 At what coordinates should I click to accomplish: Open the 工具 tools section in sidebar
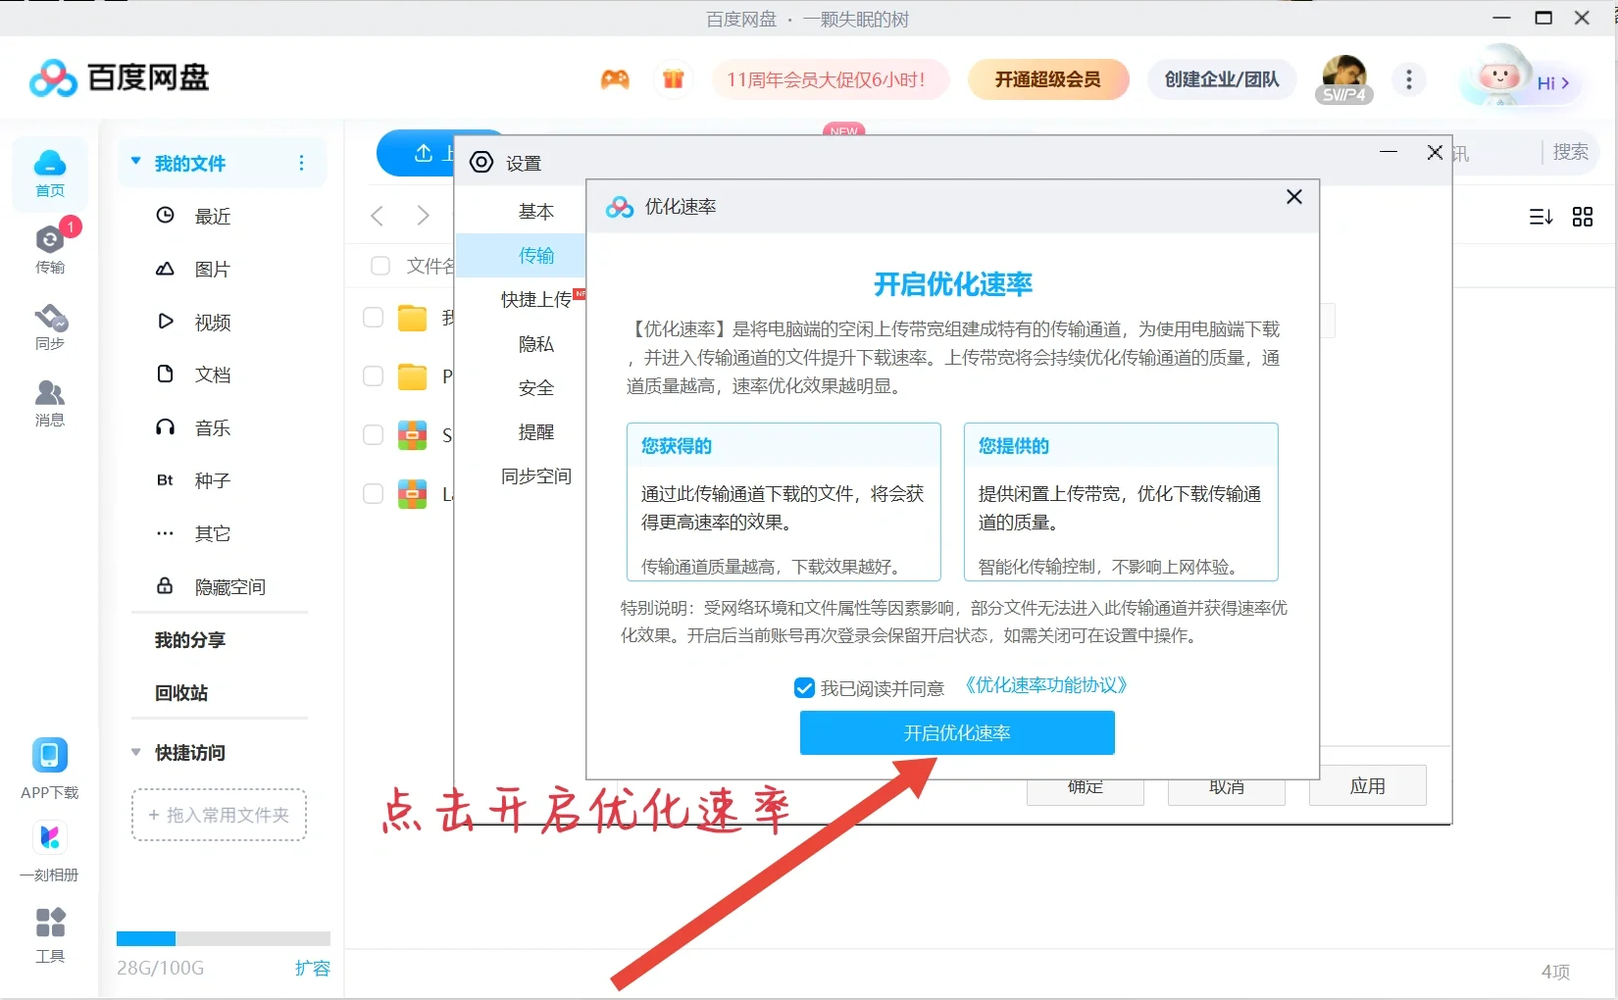click(50, 931)
